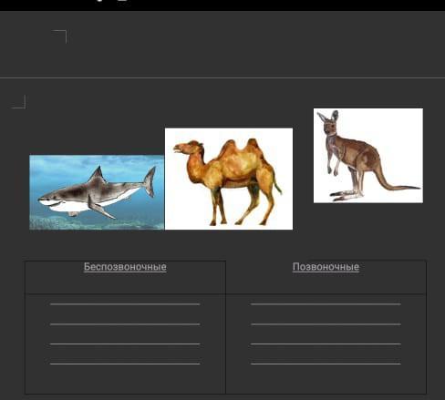Viewport: 445px width, 400px height.
Task: Select the shark picture
Action: (x=97, y=192)
